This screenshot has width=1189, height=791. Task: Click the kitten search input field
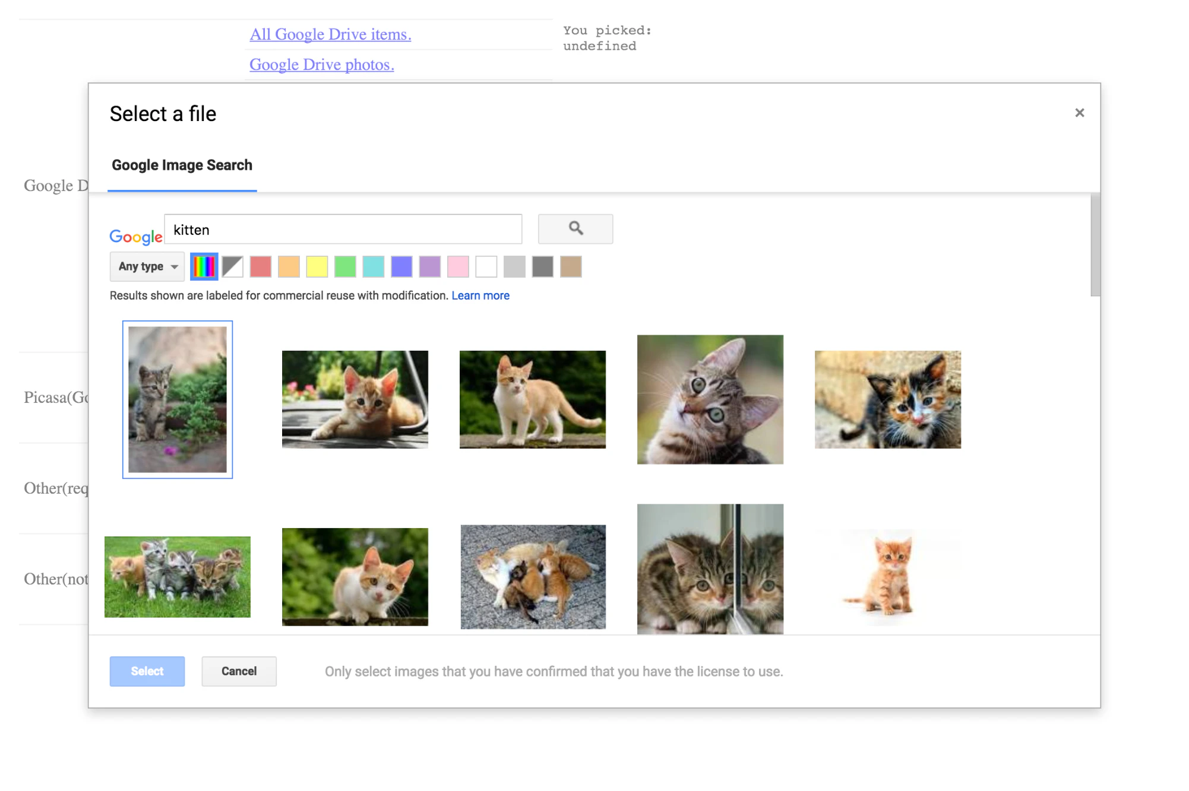click(343, 229)
